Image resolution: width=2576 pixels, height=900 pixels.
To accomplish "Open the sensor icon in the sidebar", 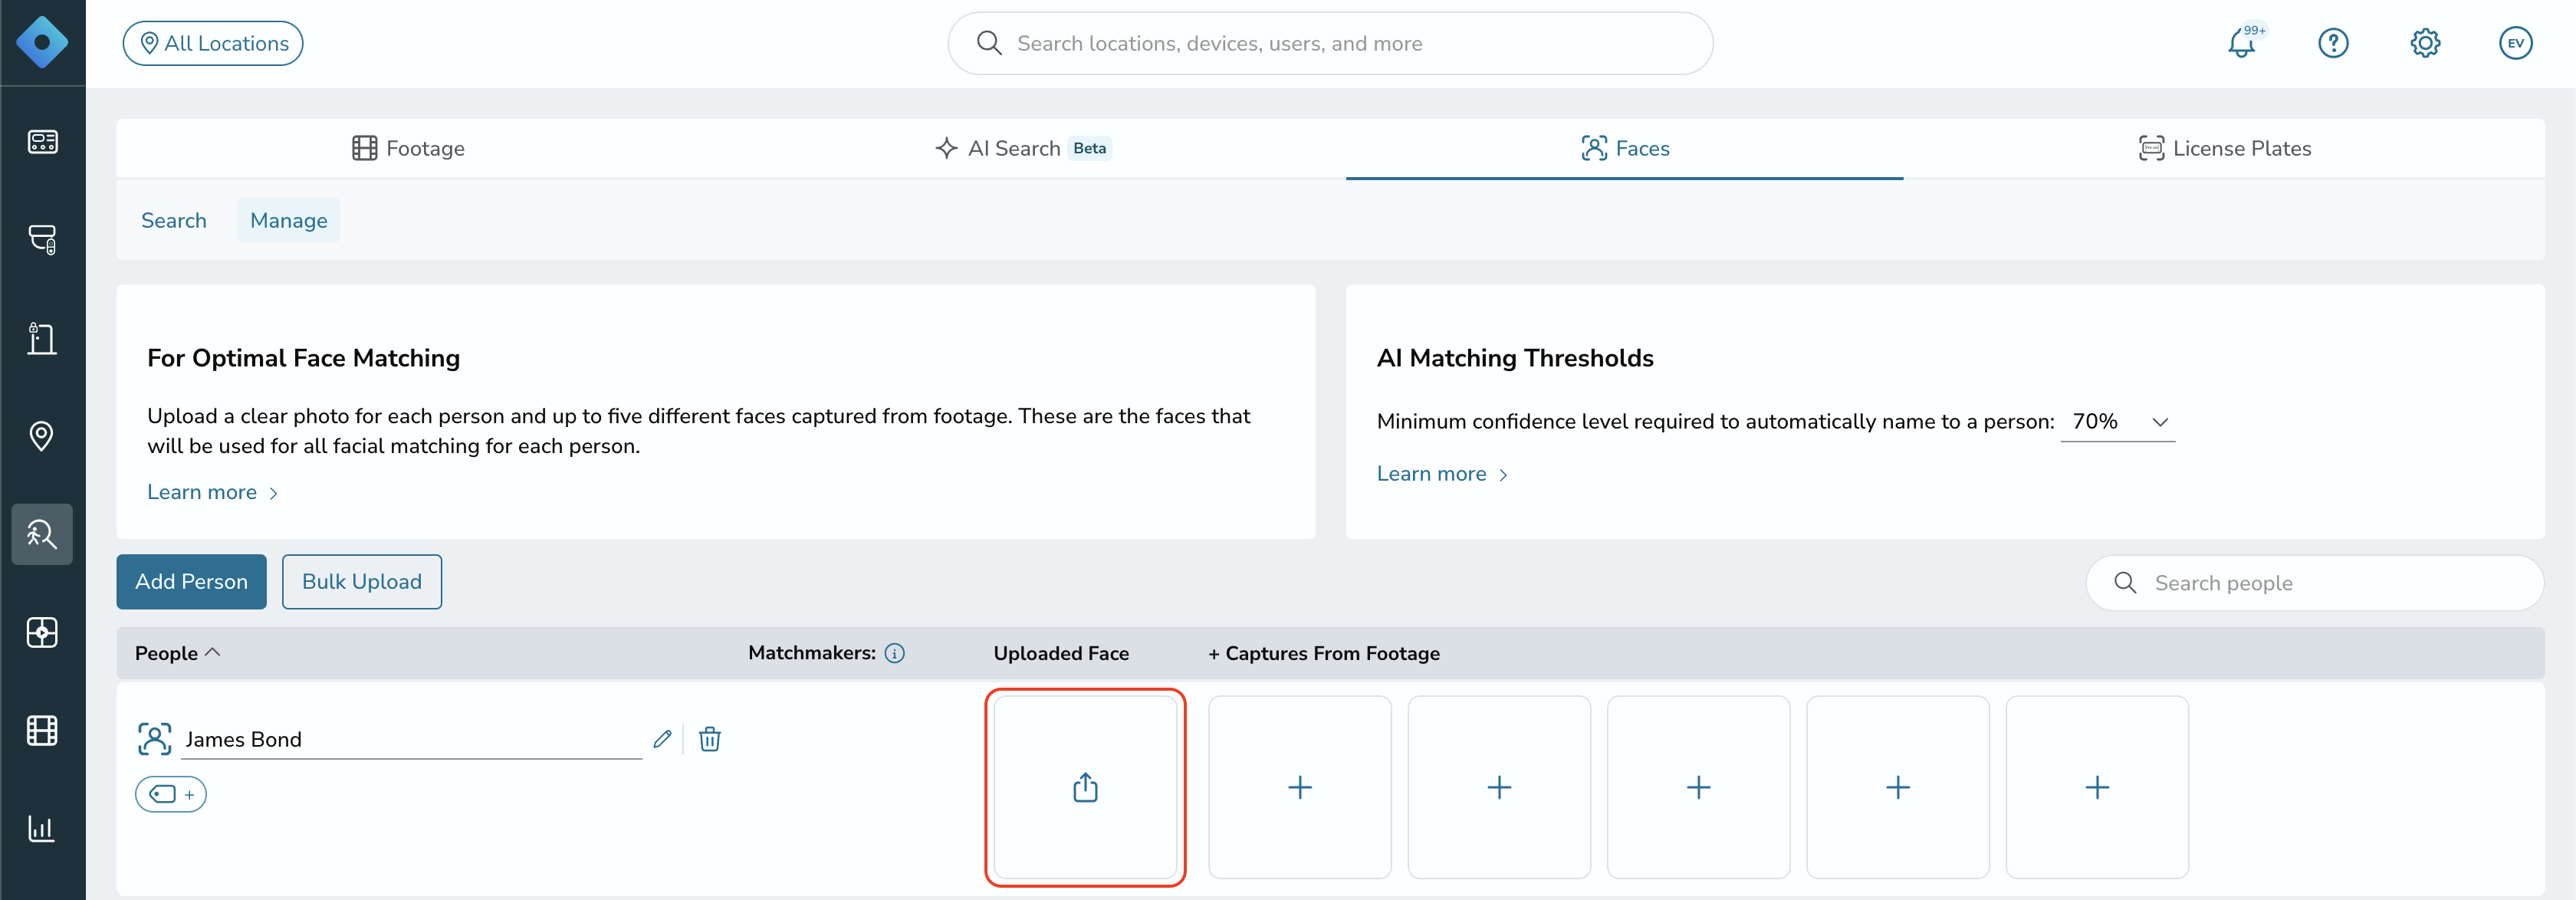I will 42,632.
